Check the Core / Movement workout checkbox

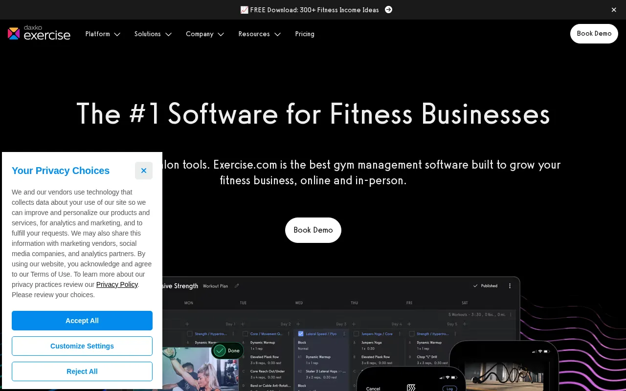point(246,334)
